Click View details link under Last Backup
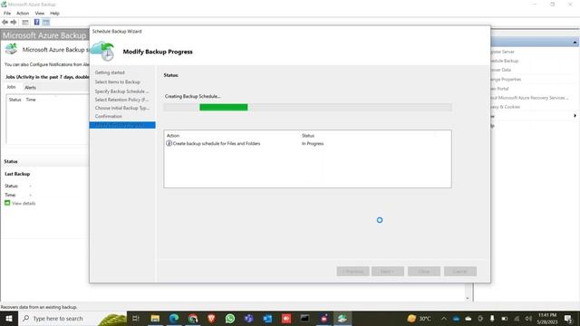 point(24,203)
